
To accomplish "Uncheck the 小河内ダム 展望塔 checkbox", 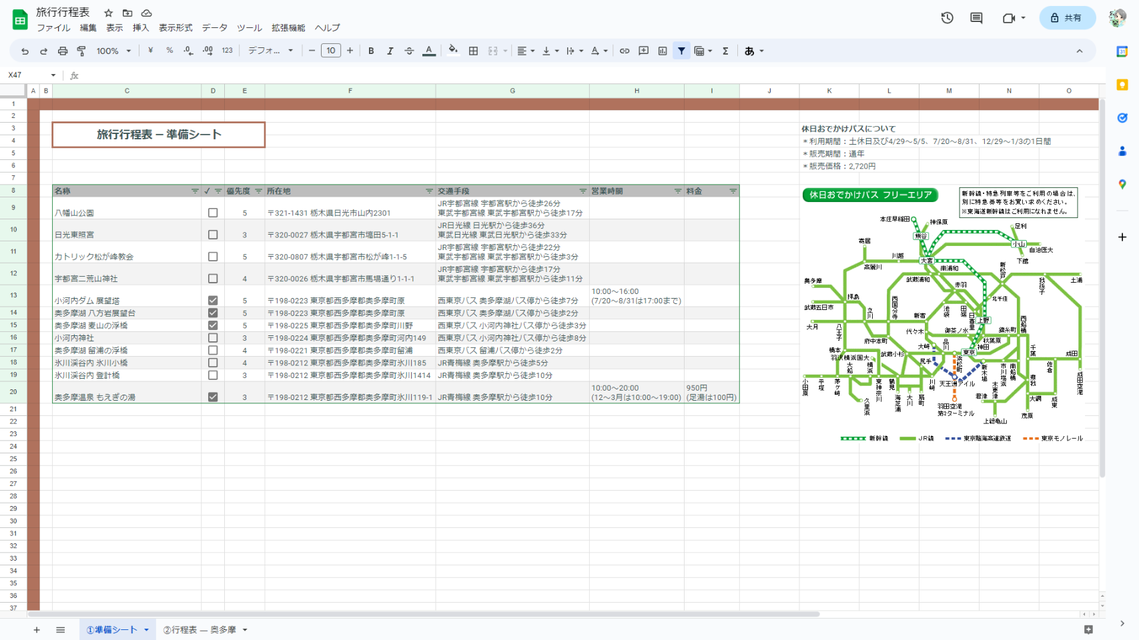I will (x=213, y=301).
